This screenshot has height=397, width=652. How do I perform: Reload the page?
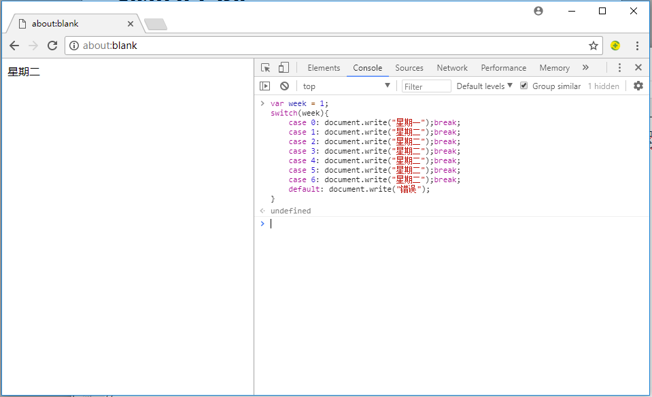pos(52,46)
